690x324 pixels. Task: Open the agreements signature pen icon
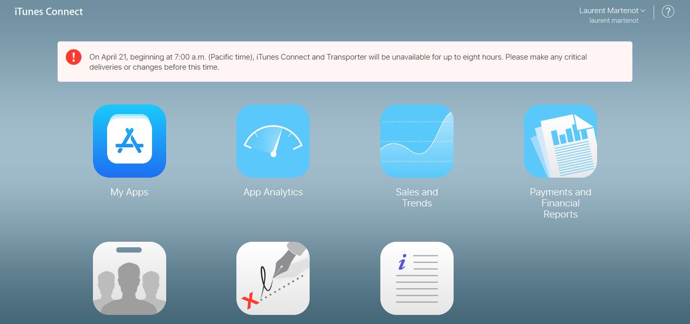(273, 278)
